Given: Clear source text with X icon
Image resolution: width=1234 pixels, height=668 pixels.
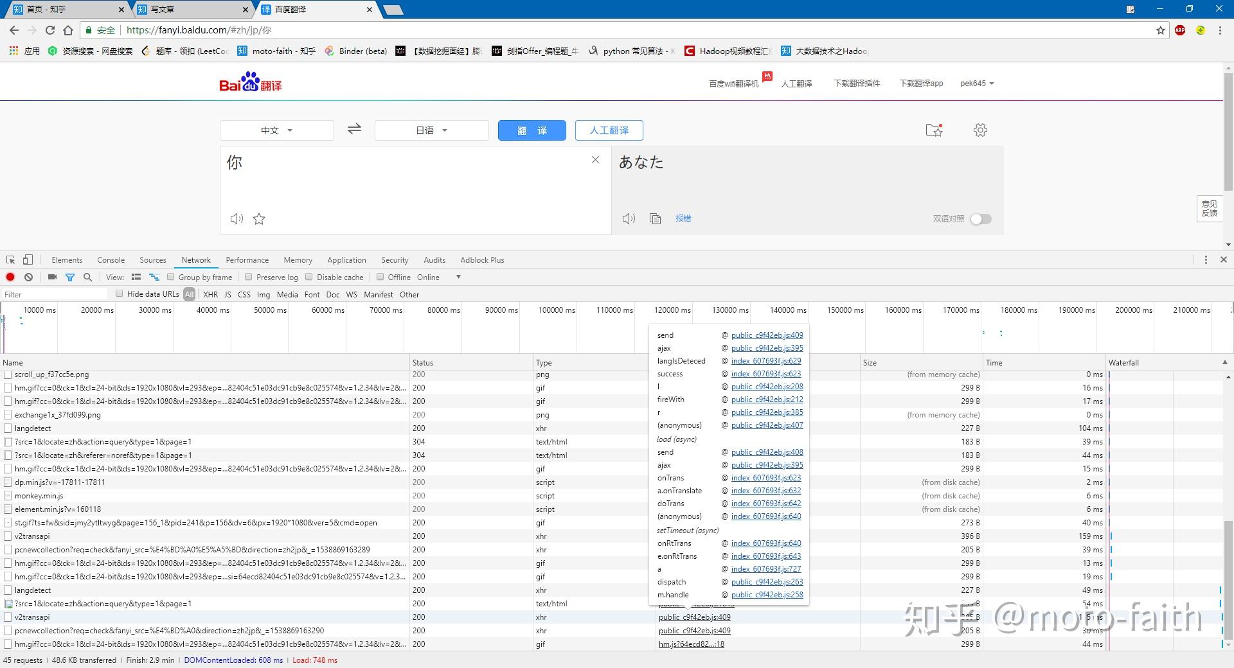Looking at the screenshot, I should 595,160.
